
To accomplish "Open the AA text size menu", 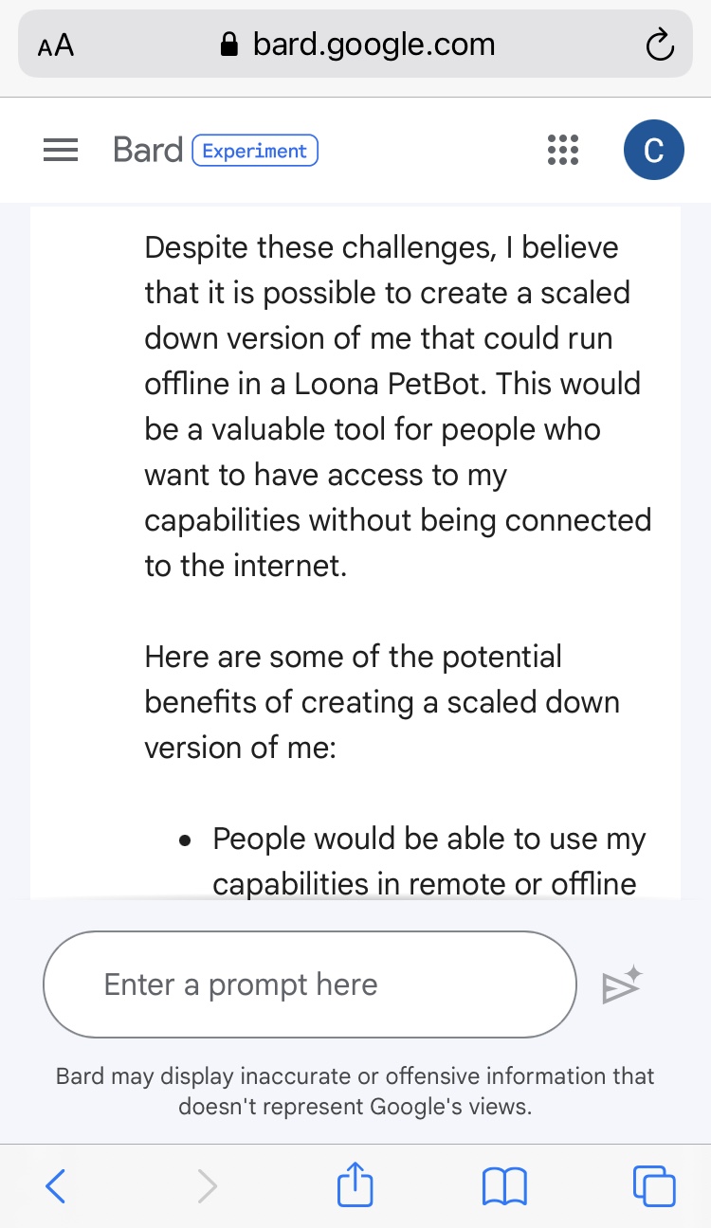I will click(x=56, y=45).
